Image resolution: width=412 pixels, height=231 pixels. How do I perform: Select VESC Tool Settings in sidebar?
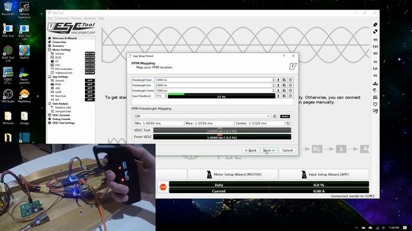(63, 123)
